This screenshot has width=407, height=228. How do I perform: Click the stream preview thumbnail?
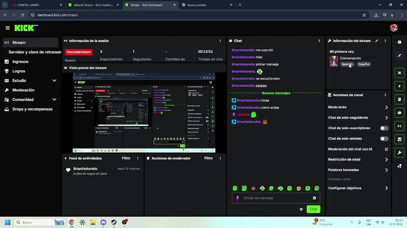144,113
